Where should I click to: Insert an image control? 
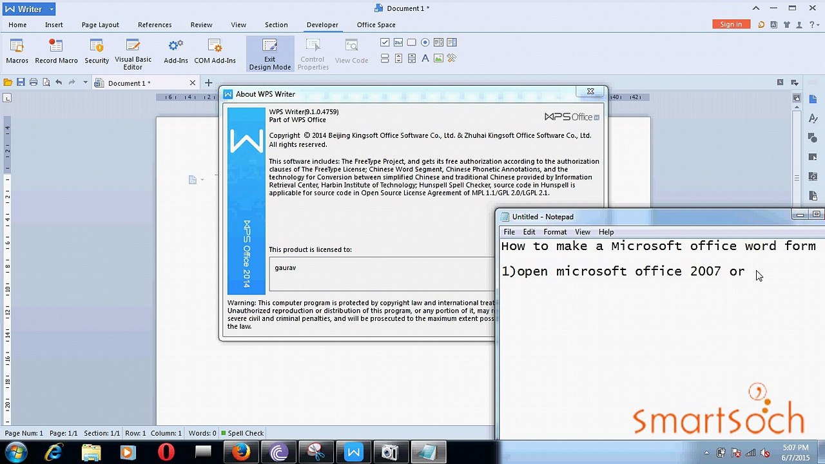[x=438, y=58]
